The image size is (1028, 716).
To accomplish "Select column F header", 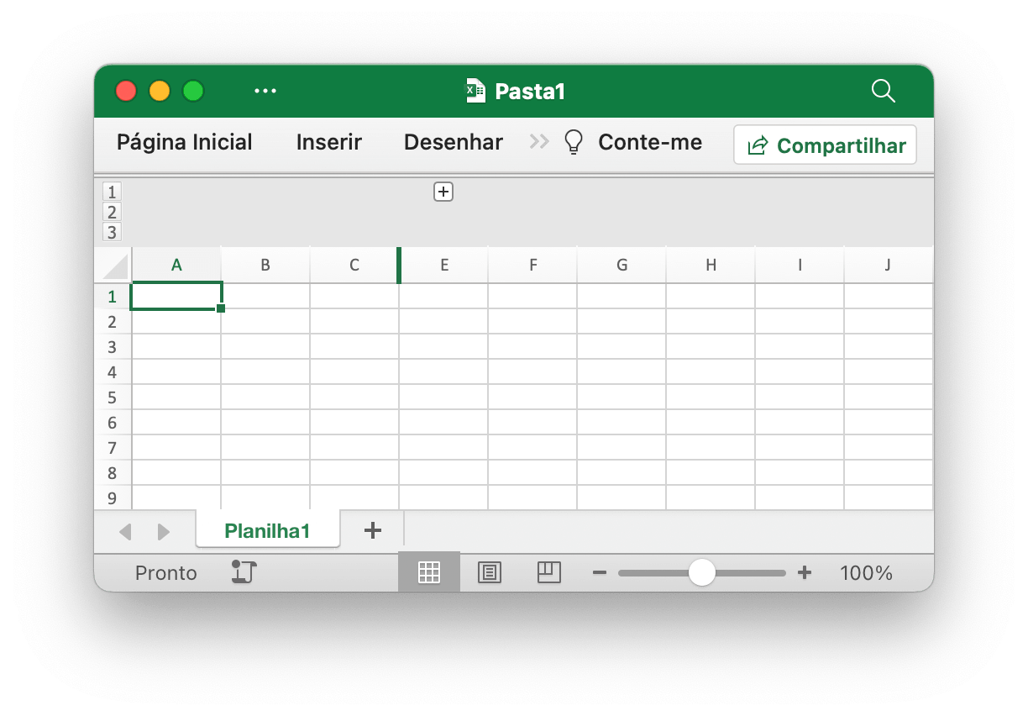I will 533,266.
